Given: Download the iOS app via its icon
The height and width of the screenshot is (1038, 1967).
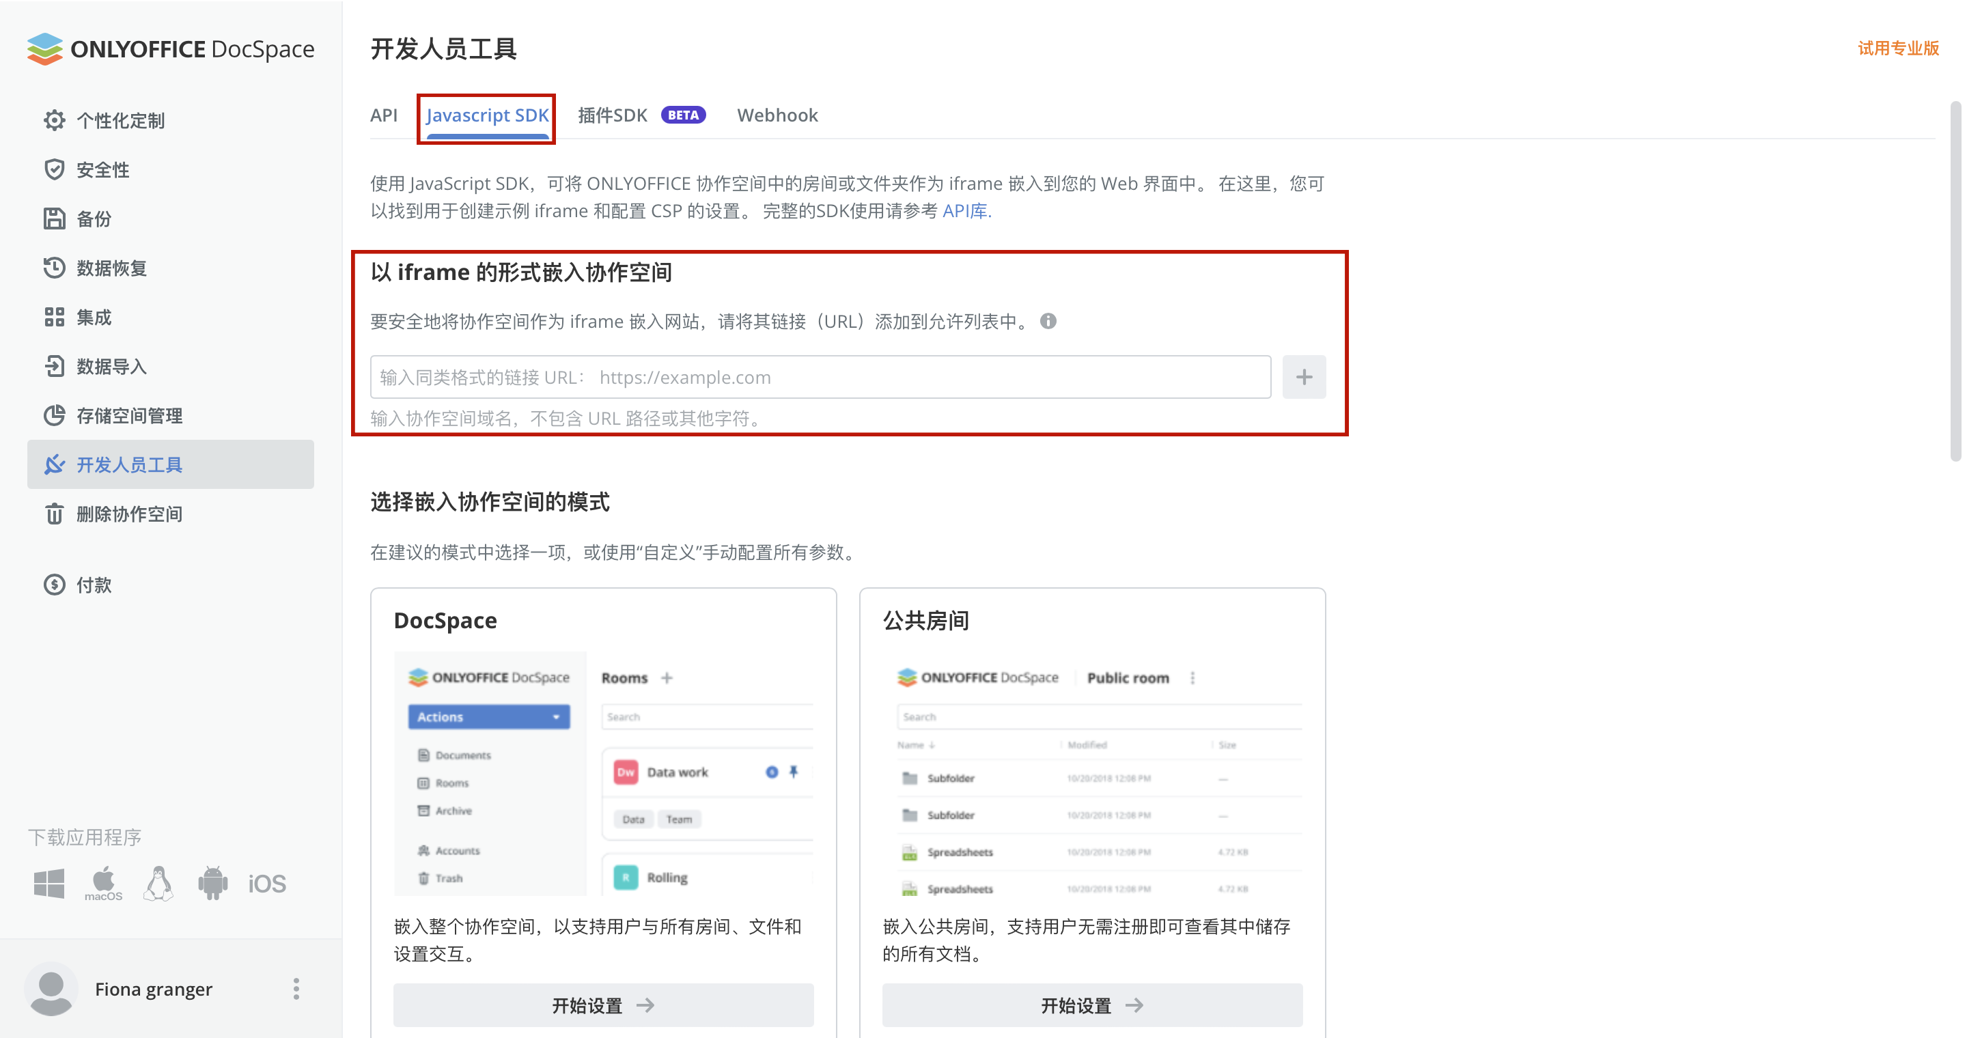Looking at the screenshot, I should point(267,884).
